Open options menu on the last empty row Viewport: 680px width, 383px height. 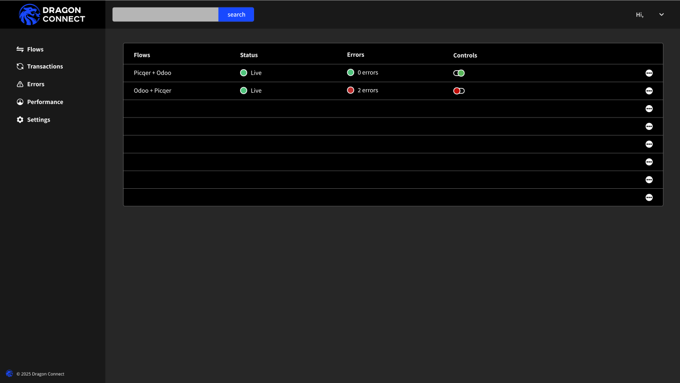click(649, 197)
